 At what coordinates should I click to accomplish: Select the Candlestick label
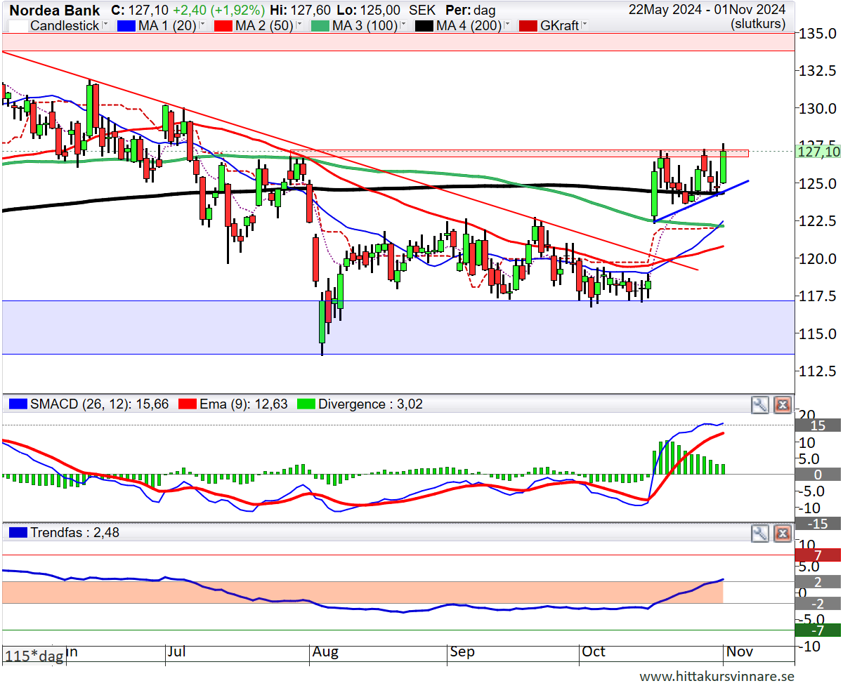(x=65, y=26)
